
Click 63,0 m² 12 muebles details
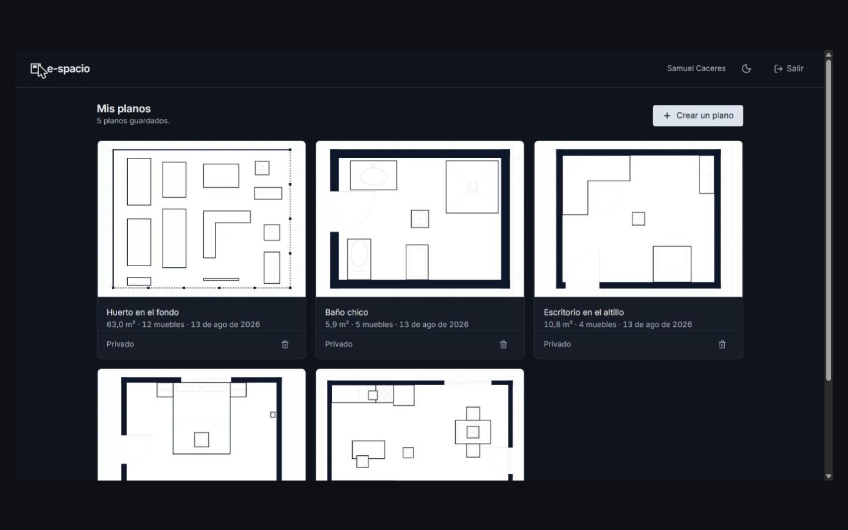183,324
